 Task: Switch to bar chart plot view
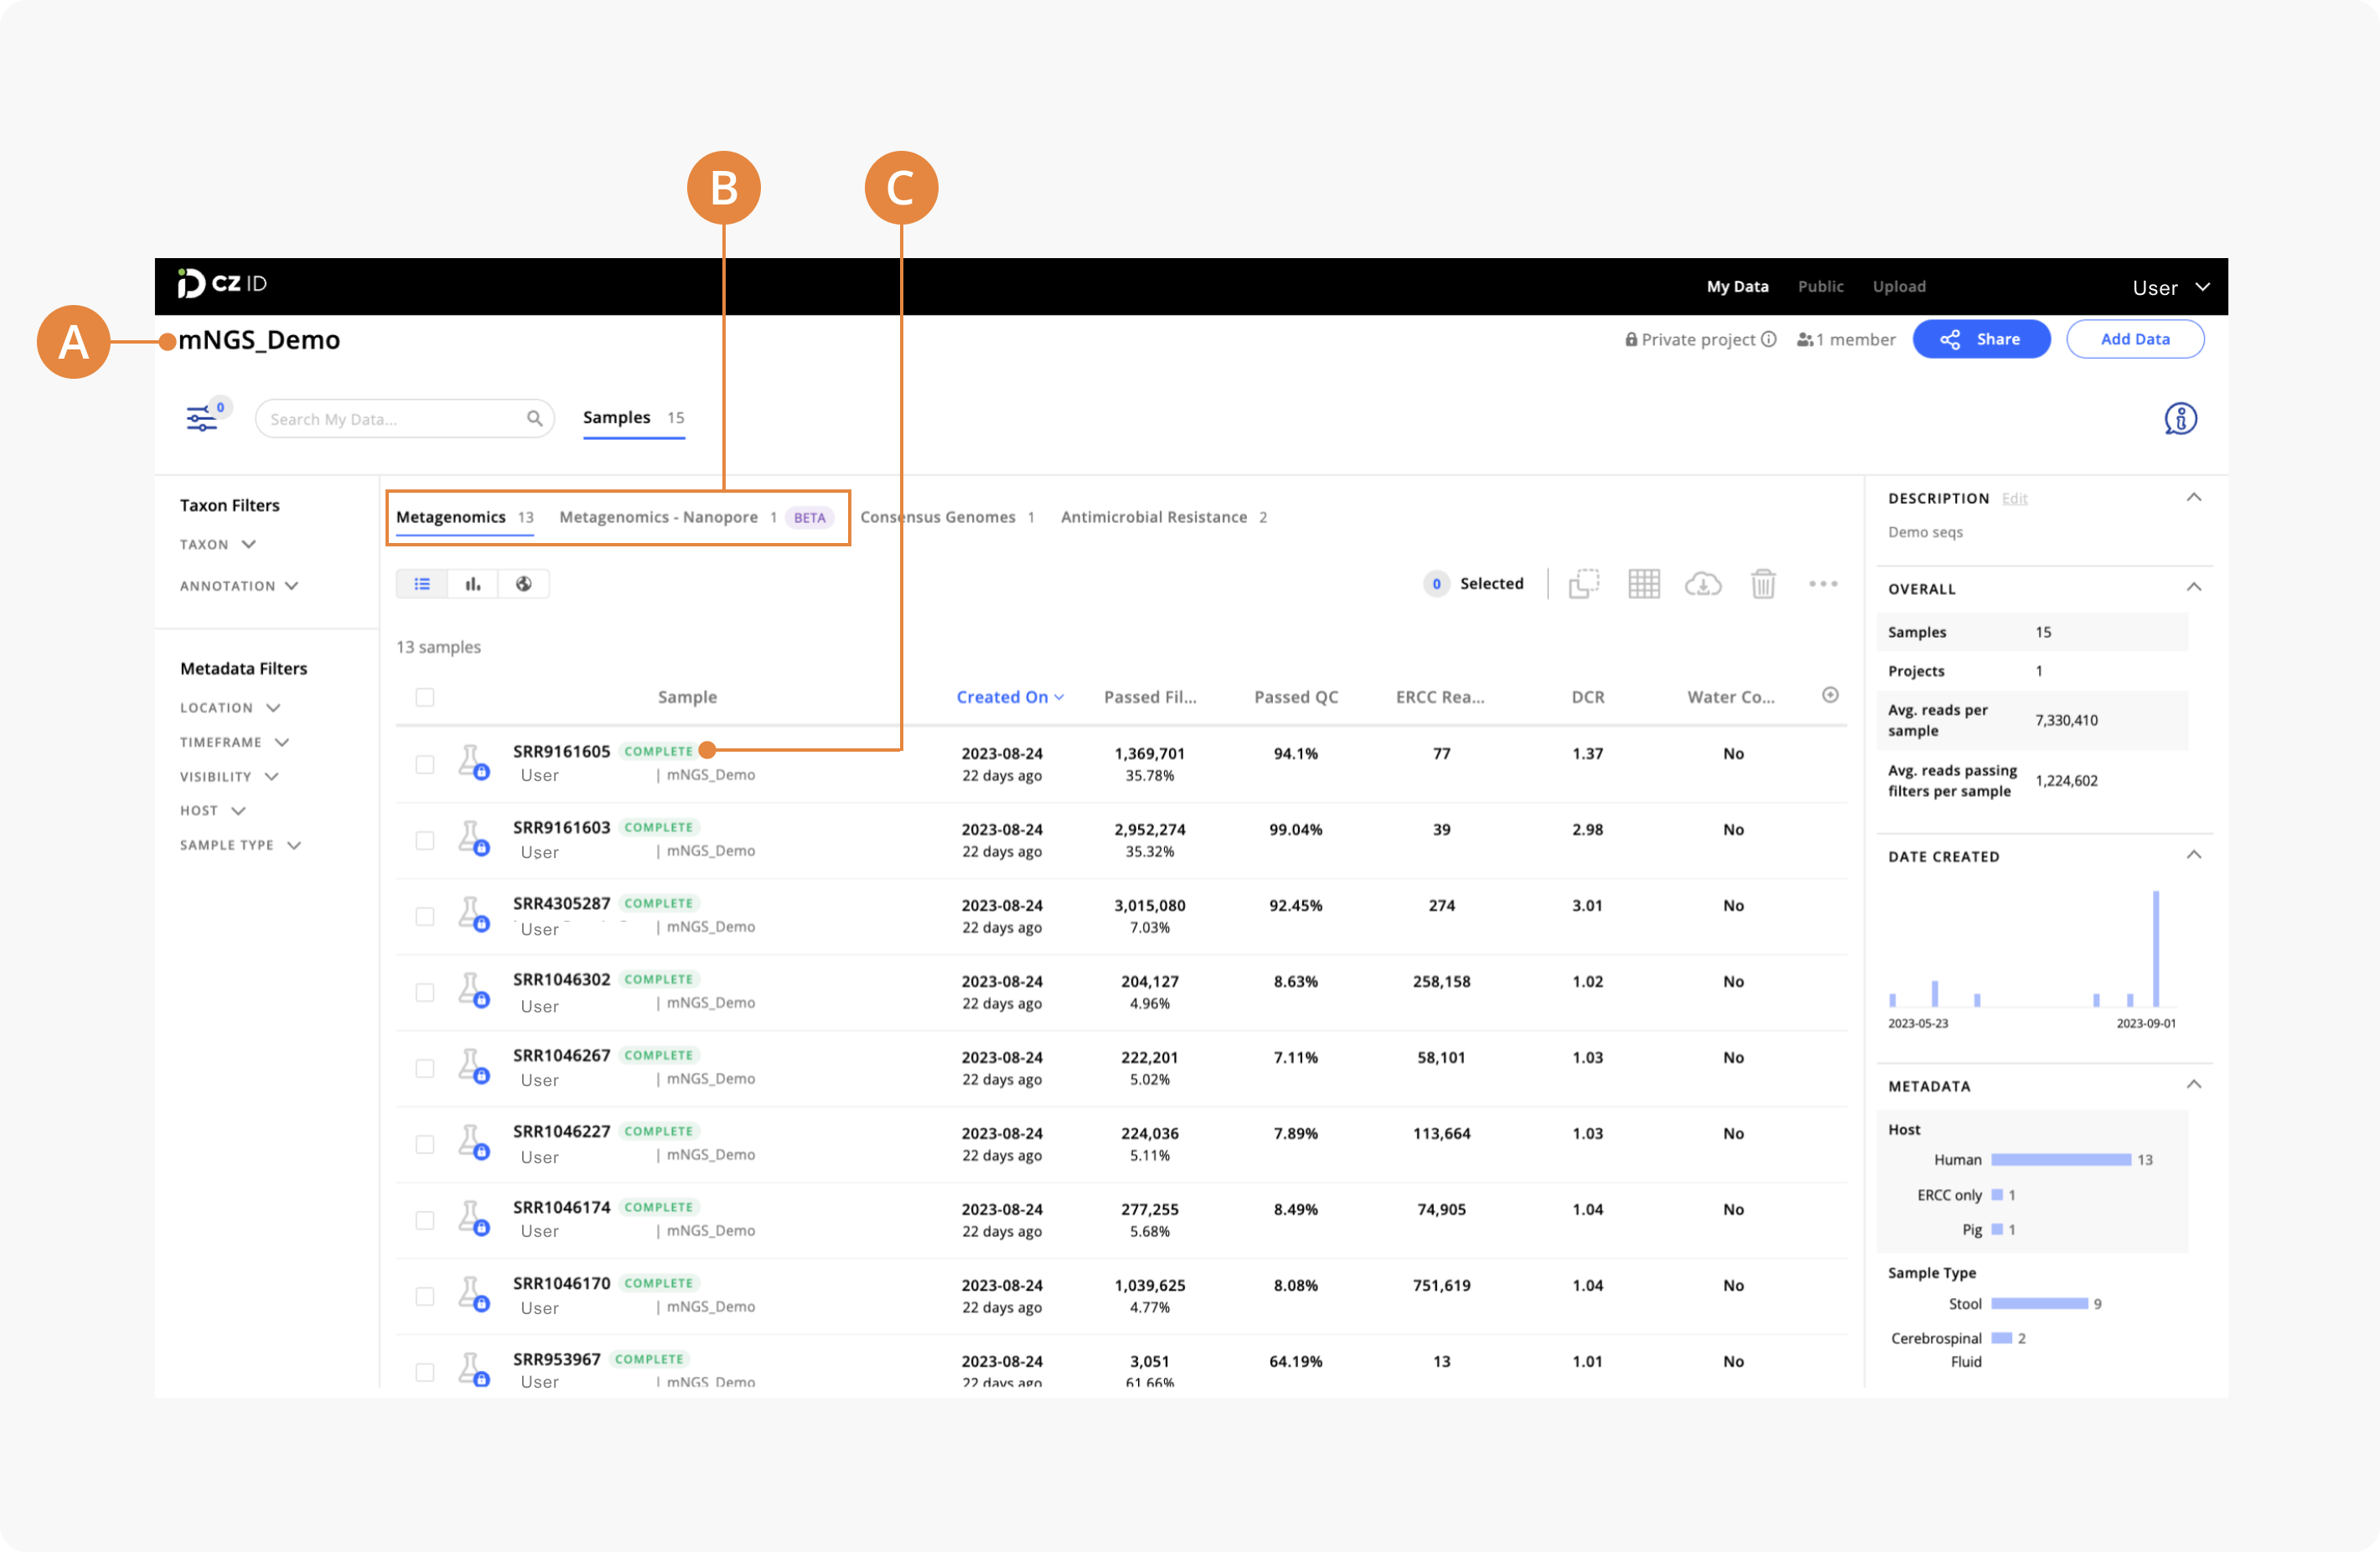(473, 584)
